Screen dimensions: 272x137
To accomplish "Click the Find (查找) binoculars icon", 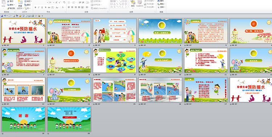I will click(x=159, y=1).
